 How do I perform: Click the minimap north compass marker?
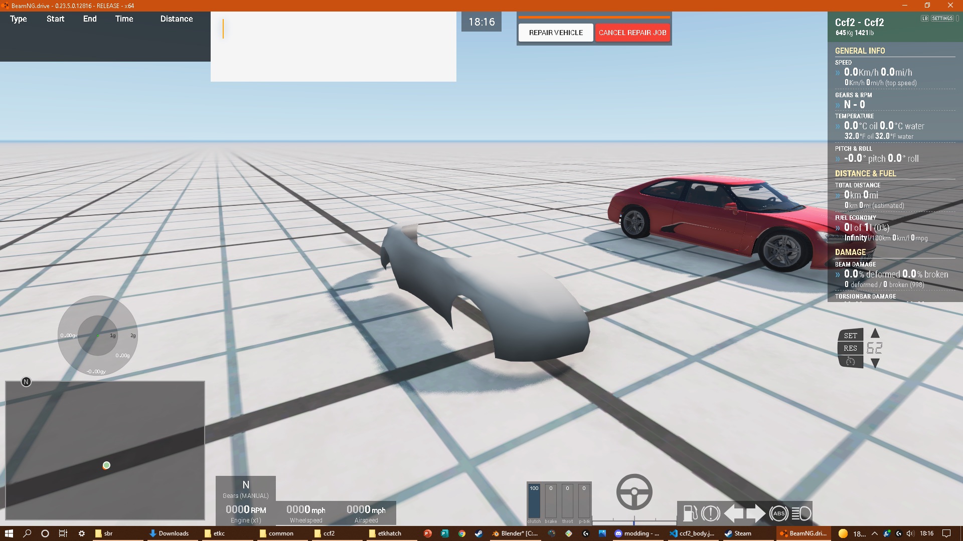pos(26,382)
